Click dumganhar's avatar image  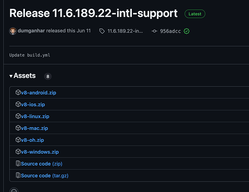click(13, 31)
